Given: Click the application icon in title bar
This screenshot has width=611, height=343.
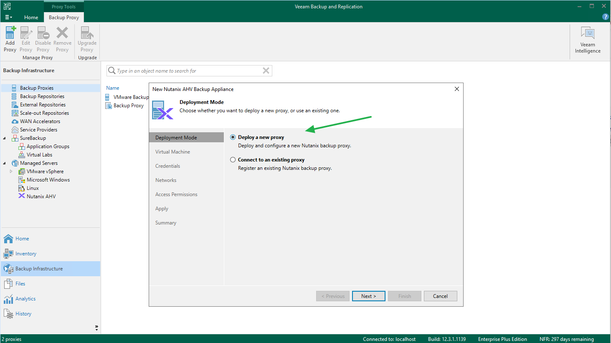Looking at the screenshot, I should pos(7,6).
